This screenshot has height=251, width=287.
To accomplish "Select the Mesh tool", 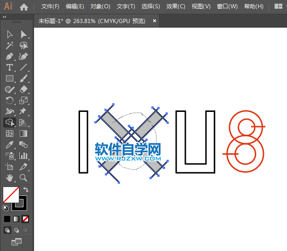I will (10, 134).
